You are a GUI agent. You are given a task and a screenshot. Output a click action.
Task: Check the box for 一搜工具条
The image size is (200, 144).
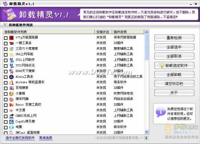6,43
